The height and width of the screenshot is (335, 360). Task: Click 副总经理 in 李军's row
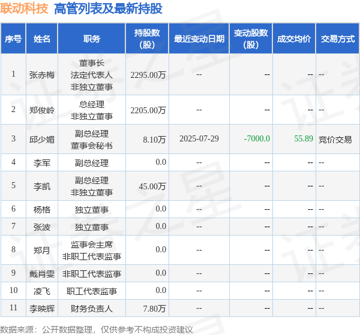92,163
